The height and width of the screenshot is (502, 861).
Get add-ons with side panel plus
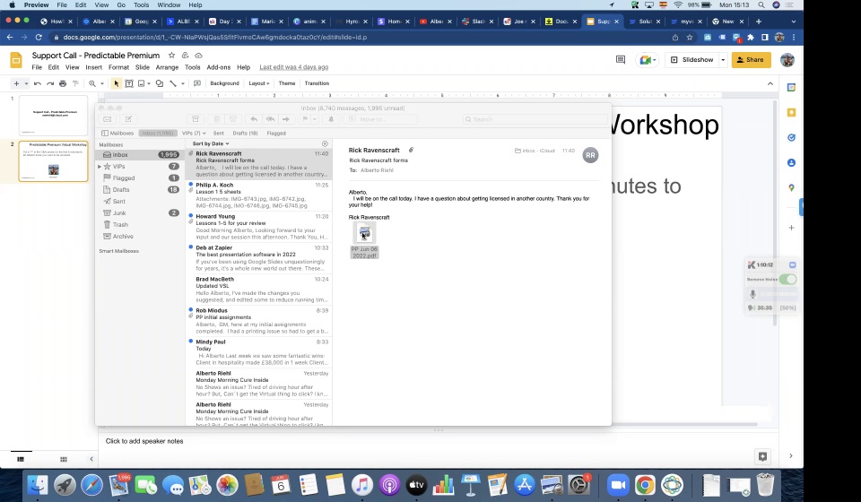click(x=791, y=228)
